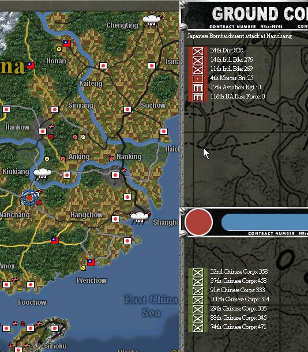The image size is (308, 352).
Task: Select the 34th Div unit symbol
Action: 198,51
